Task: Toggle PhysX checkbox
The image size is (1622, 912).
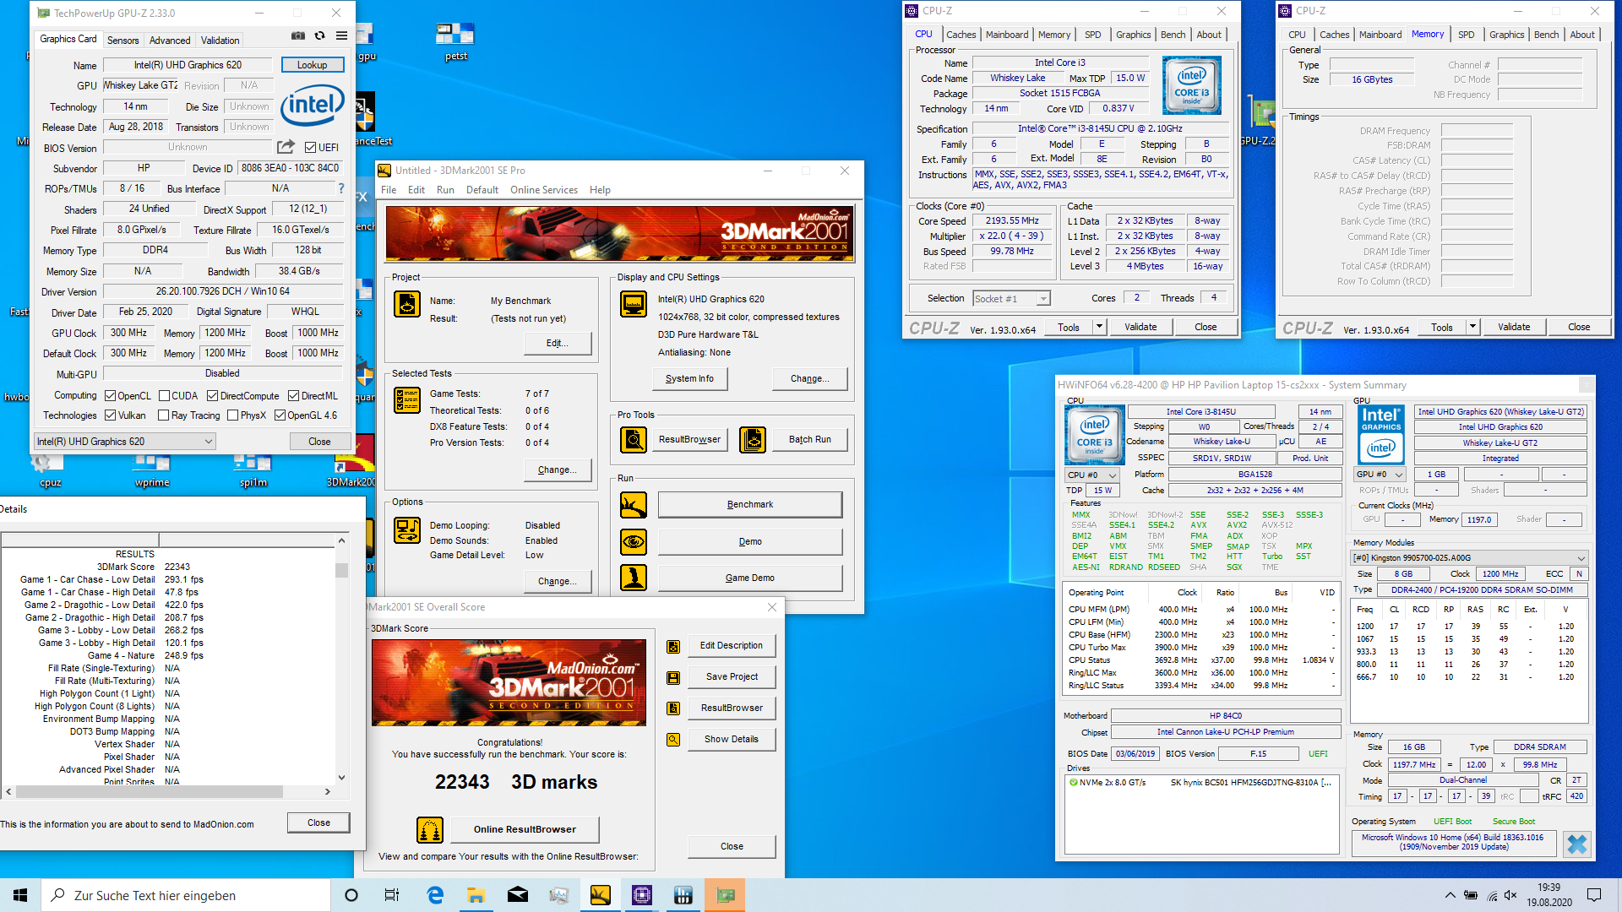Action: 232,415
